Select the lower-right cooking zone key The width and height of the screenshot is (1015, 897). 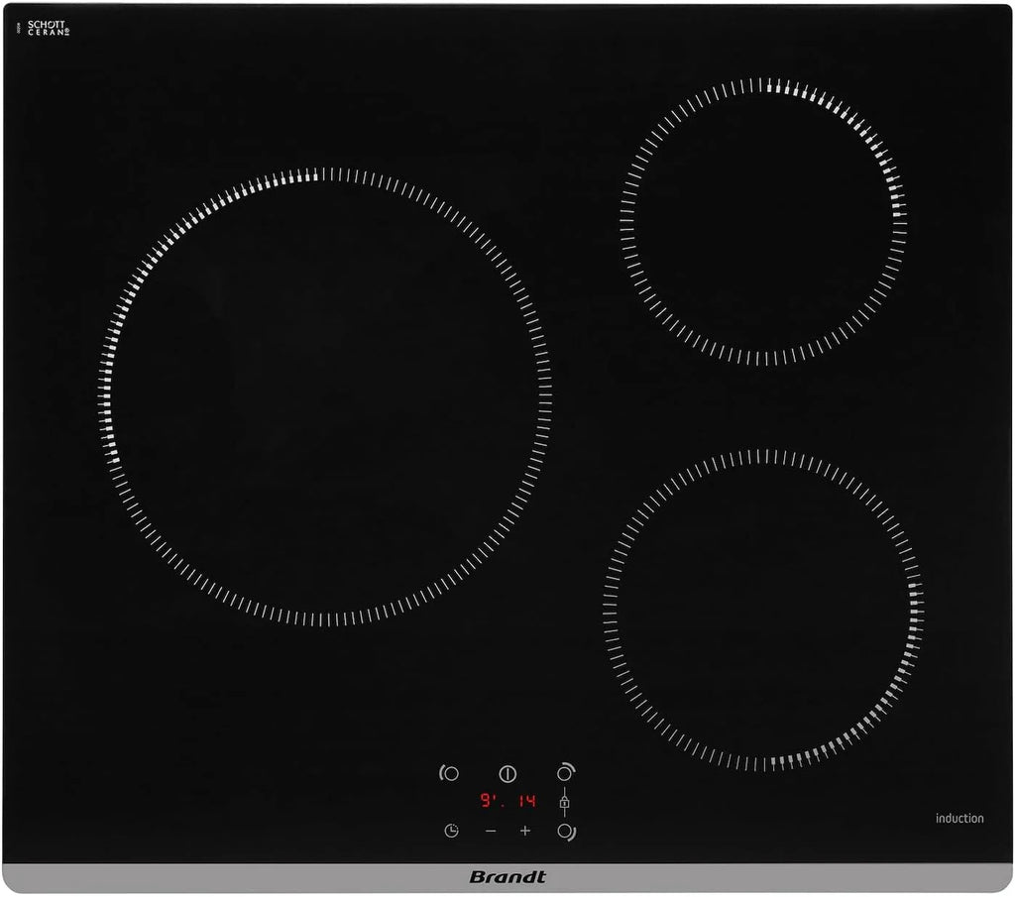[x=566, y=832]
